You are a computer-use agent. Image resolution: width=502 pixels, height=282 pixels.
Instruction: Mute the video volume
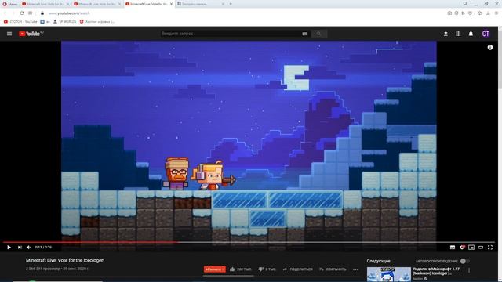pos(28,248)
